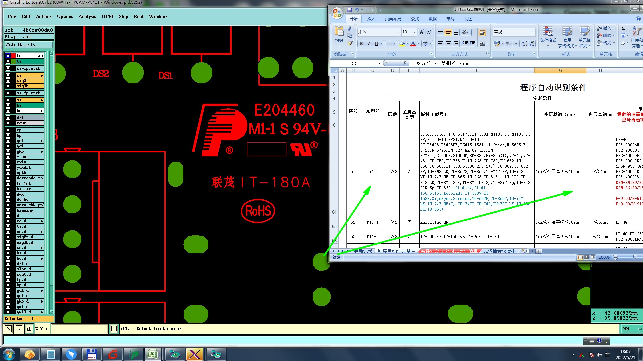Switch to the 插入 ribbon tab

point(371,19)
